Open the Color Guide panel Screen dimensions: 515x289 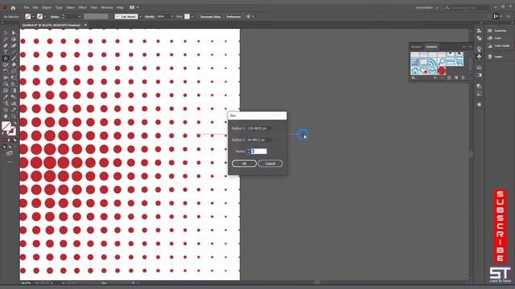coord(498,46)
